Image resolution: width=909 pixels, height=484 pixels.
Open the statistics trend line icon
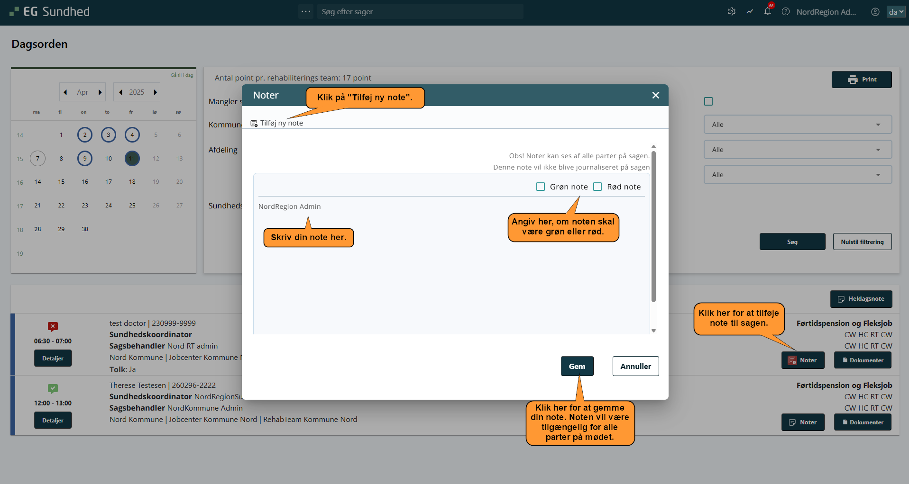[x=750, y=11]
